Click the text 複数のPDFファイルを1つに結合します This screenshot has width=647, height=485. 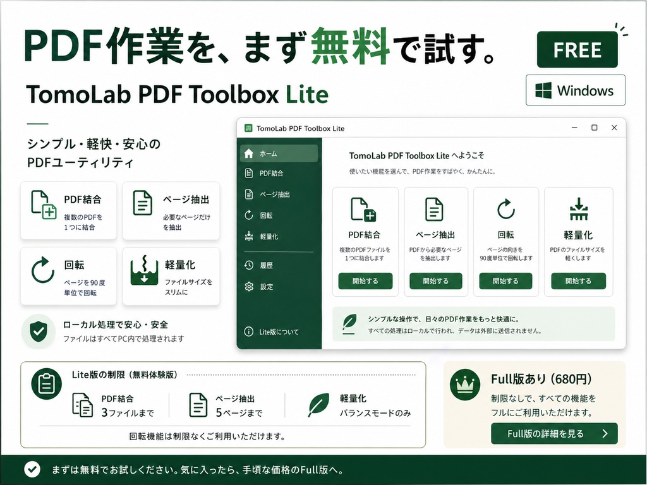click(365, 254)
